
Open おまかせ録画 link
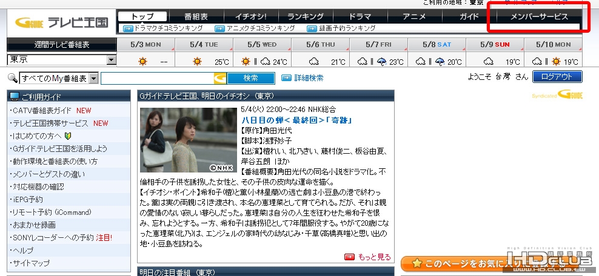pyautogui.click(x=34, y=225)
